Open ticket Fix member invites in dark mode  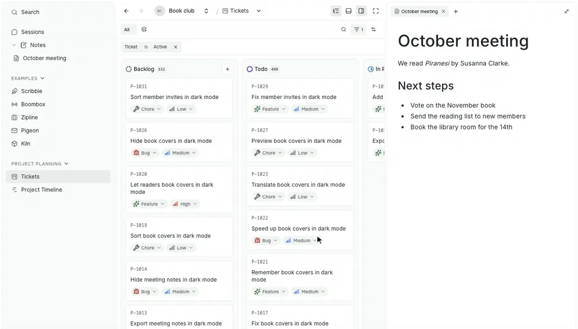pyautogui.click(x=294, y=97)
